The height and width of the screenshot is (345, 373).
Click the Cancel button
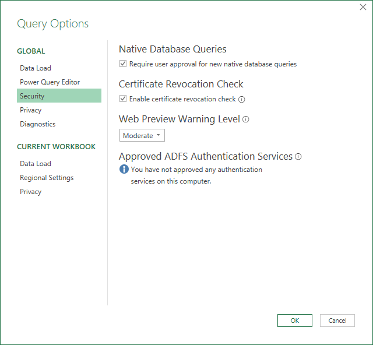[x=337, y=321]
